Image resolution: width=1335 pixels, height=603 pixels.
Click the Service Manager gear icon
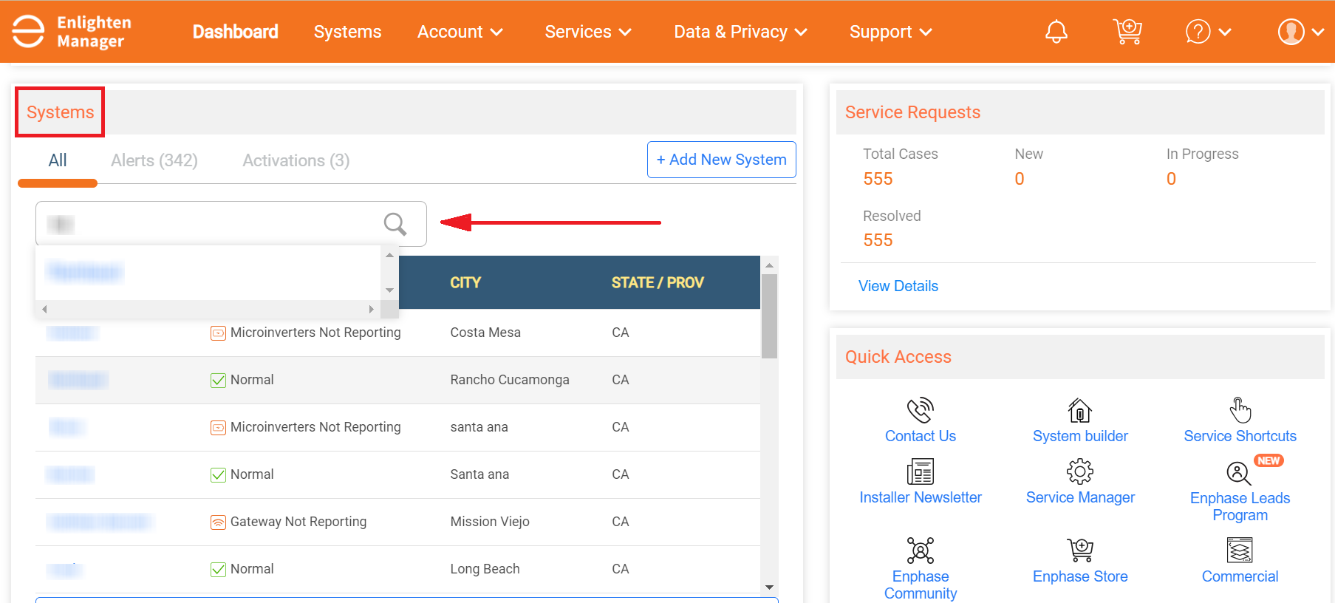[x=1079, y=471]
